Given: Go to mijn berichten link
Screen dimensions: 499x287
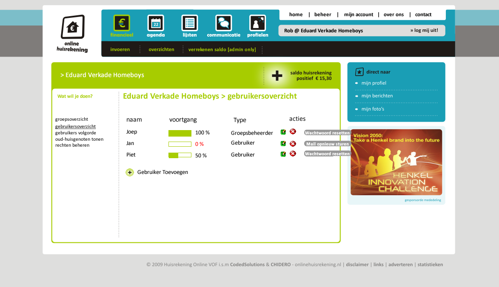Looking at the screenshot, I should click(x=377, y=96).
